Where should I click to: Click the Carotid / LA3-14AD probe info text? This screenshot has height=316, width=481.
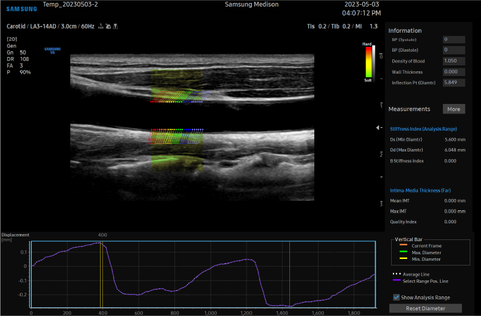point(51,26)
